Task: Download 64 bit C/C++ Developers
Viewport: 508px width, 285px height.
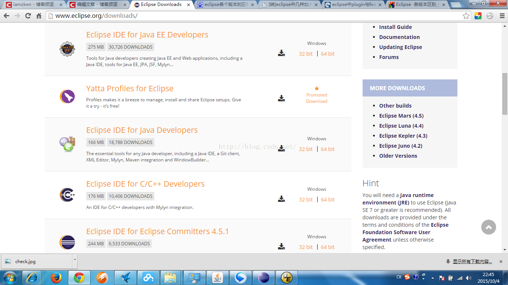Action: tap(328, 200)
